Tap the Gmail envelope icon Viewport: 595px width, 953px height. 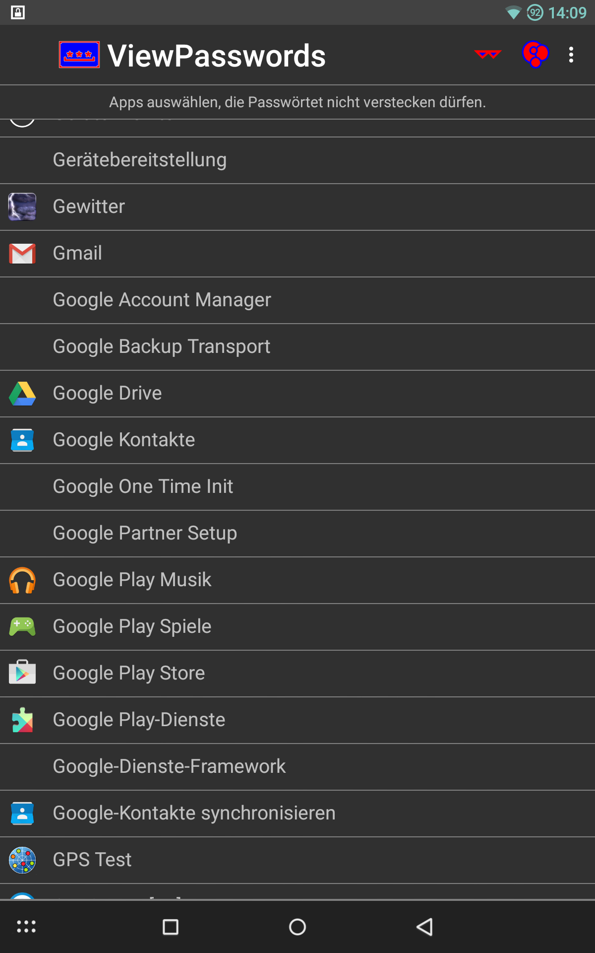coord(22,254)
